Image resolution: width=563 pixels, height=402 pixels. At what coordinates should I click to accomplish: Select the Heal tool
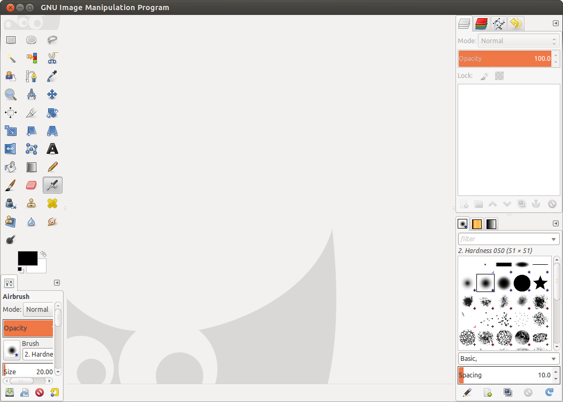(x=52, y=203)
